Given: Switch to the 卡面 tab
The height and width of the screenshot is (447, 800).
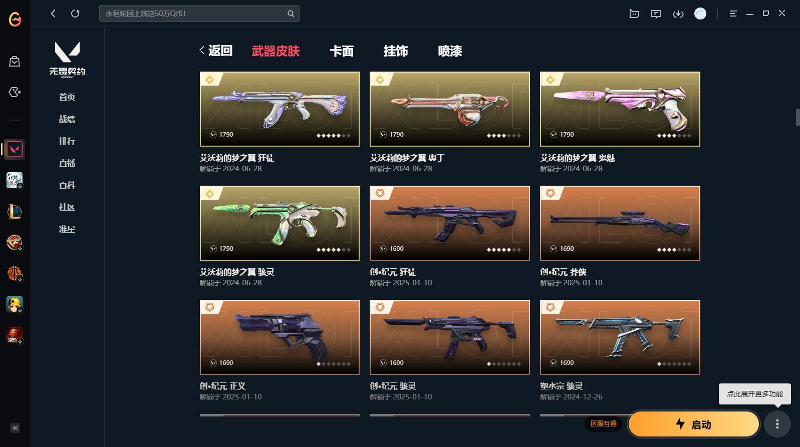Looking at the screenshot, I should pos(342,51).
